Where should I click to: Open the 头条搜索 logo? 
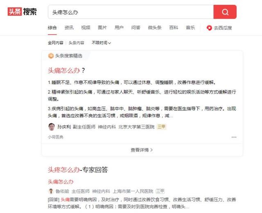coord(22,11)
